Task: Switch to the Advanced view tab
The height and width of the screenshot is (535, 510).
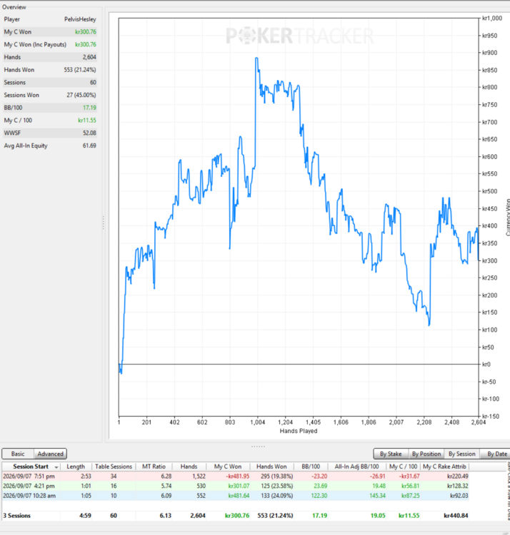Action: pyautogui.click(x=50, y=454)
